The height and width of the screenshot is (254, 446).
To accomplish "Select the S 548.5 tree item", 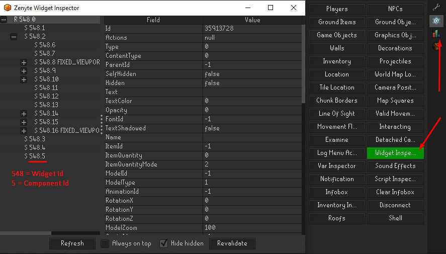I will pyautogui.click(x=35, y=156).
